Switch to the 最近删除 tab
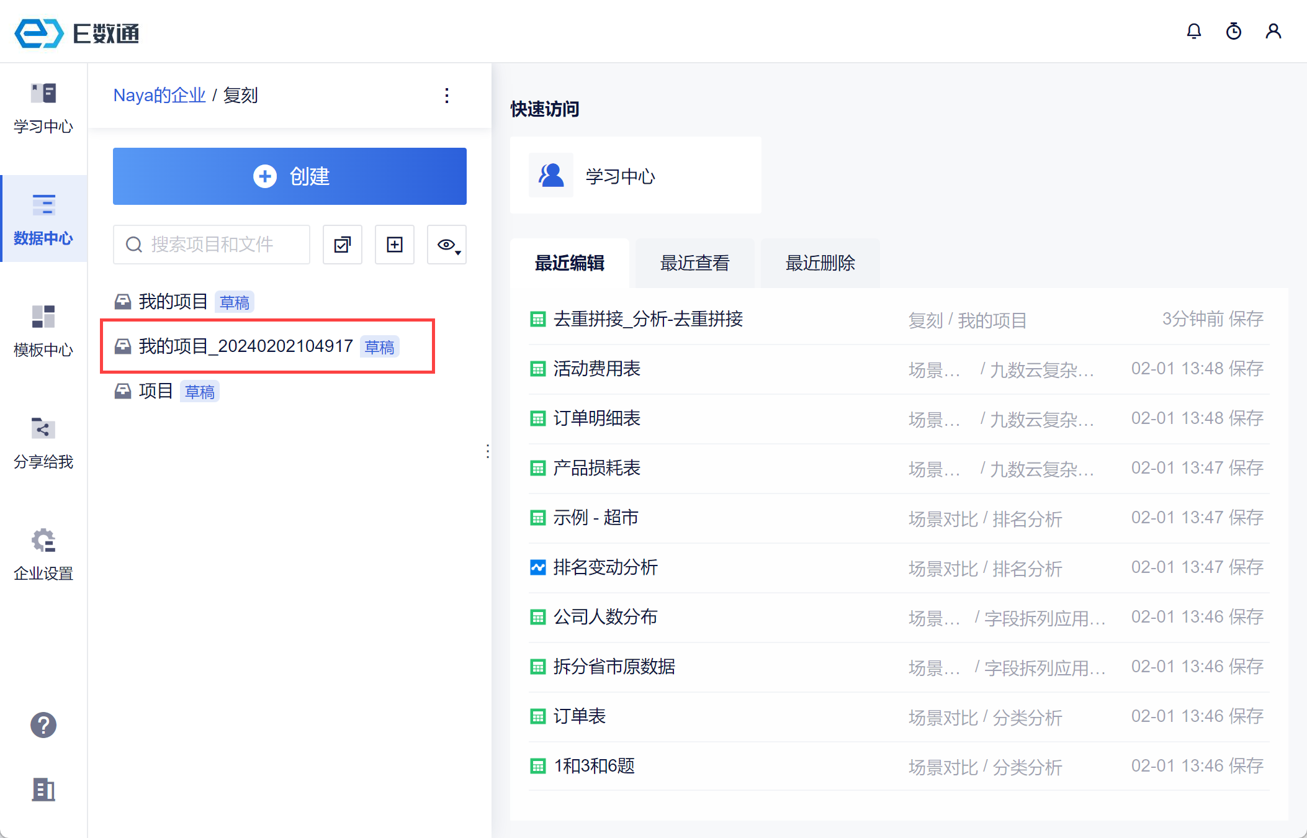Viewport: 1307px width, 838px height. coord(820,263)
